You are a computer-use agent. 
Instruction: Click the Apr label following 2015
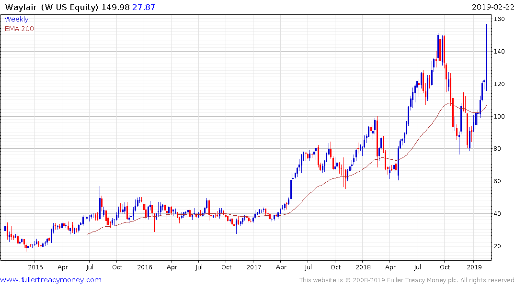click(x=62, y=267)
